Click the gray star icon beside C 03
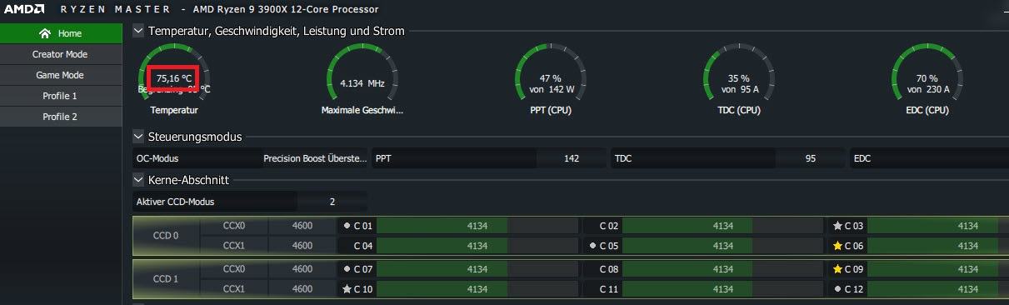The image size is (1009, 305). [837, 226]
